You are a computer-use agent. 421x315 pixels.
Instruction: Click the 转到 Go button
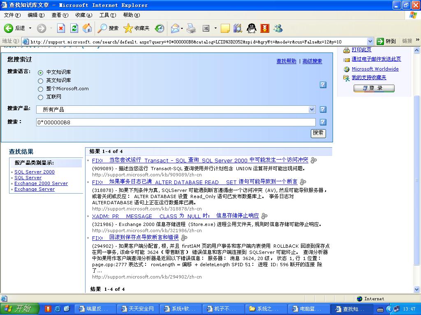[x=386, y=41]
